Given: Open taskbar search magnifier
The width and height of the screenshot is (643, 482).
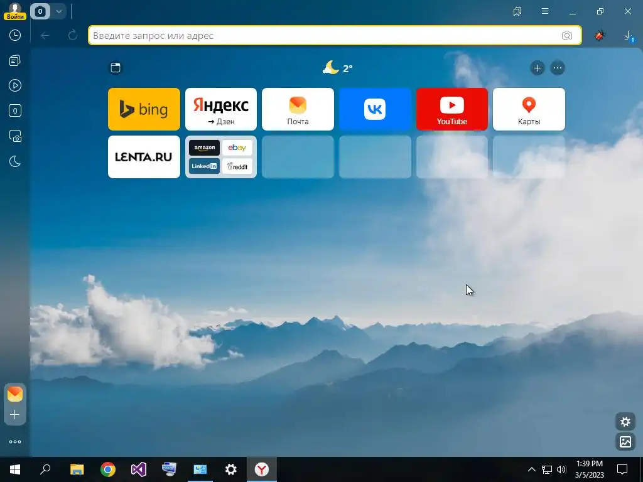Looking at the screenshot, I should click(x=45, y=469).
